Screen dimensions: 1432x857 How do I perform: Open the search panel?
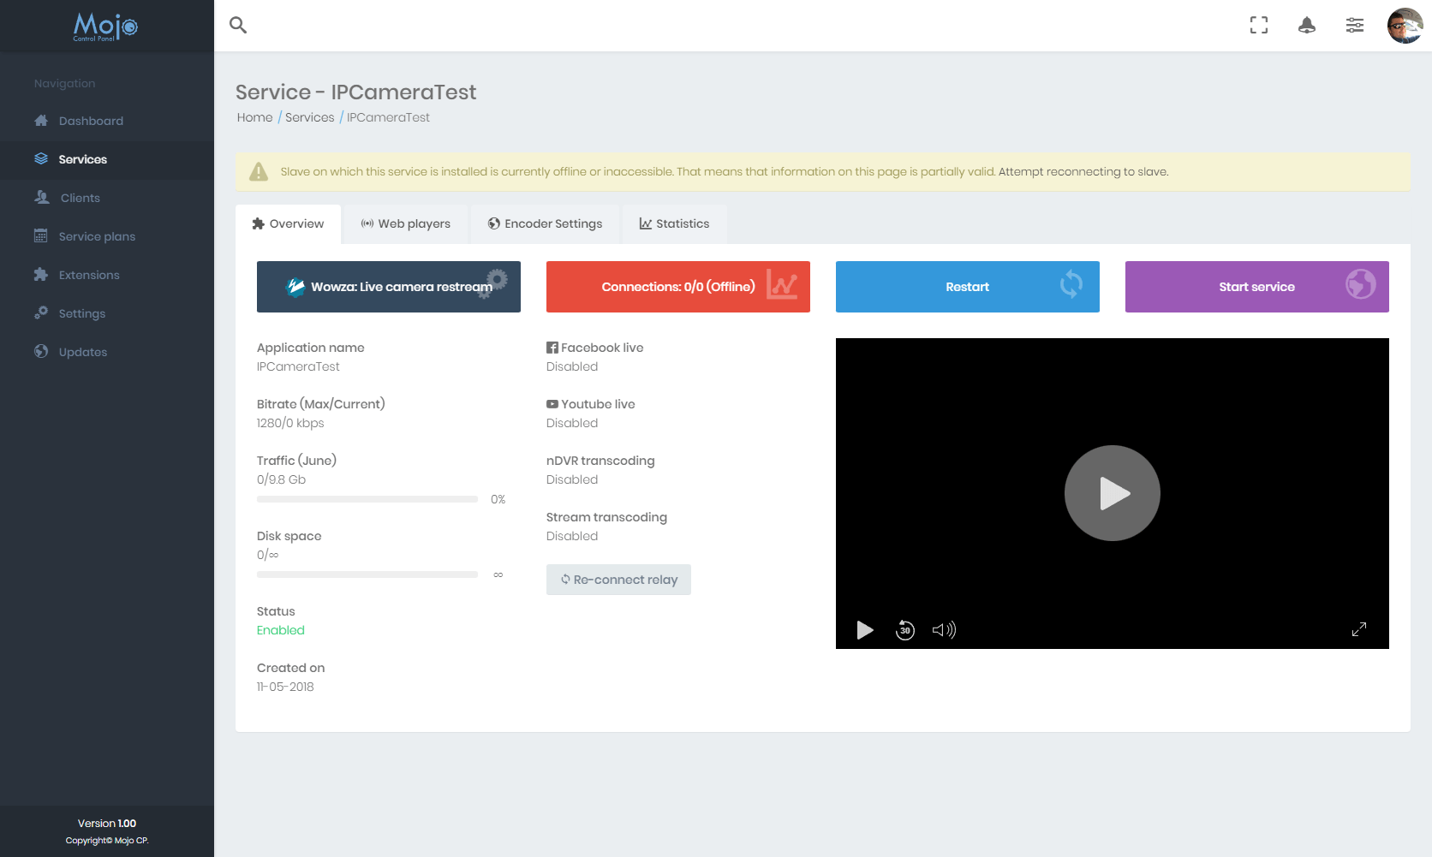(x=237, y=25)
